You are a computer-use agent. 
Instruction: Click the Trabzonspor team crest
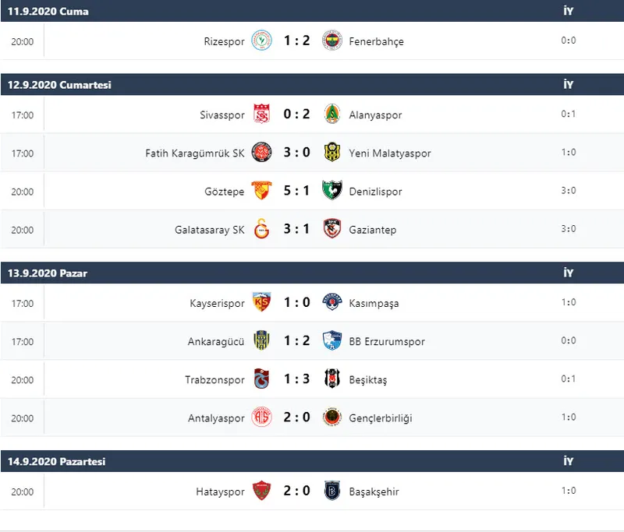261,380
